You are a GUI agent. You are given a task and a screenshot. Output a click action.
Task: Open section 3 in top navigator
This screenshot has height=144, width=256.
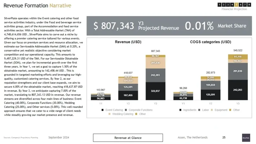click(228, 5)
